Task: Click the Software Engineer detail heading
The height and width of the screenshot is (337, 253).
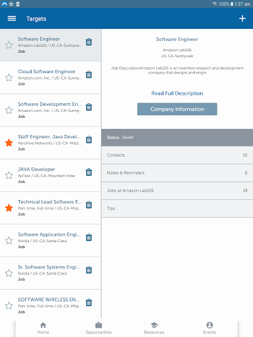Action: [177, 39]
